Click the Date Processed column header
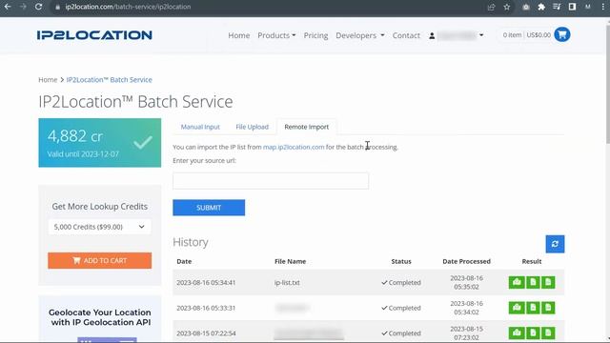Viewport: 610px width, 343px height. pyautogui.click(x=466, y=261)
